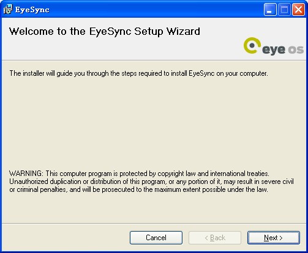The image size is (308, 253).
Task: Click the blank header banner below the heading
Action: tap(122, 49)
